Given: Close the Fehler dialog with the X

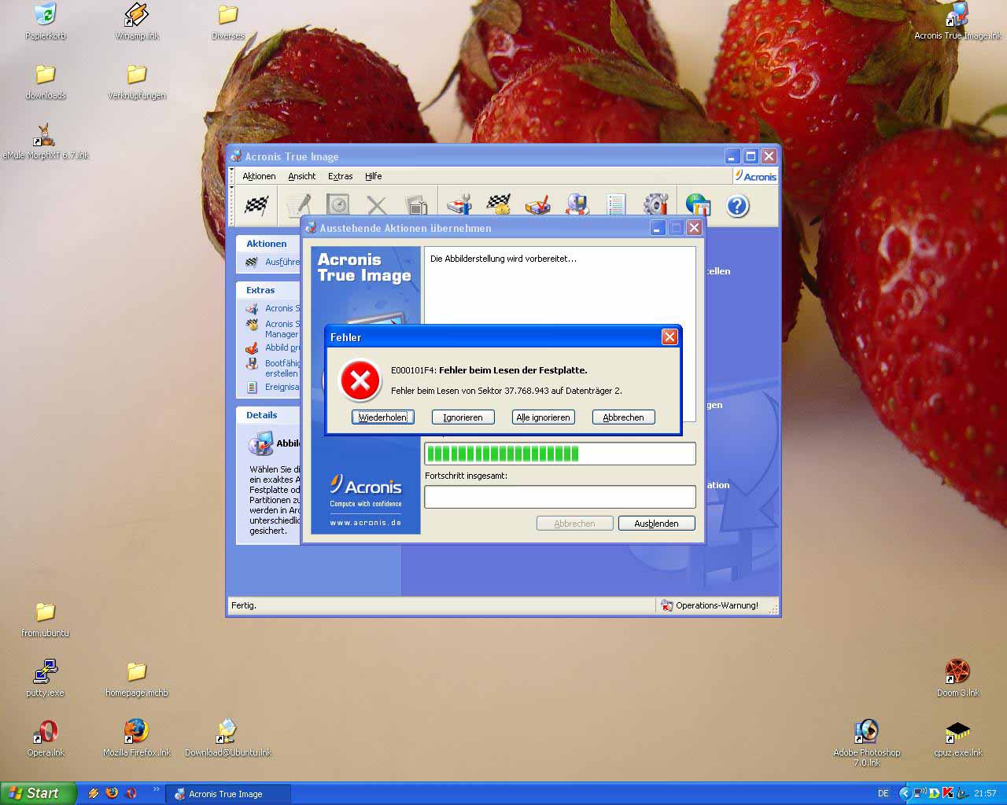Looking at the screenshot, I should (669, 336).
